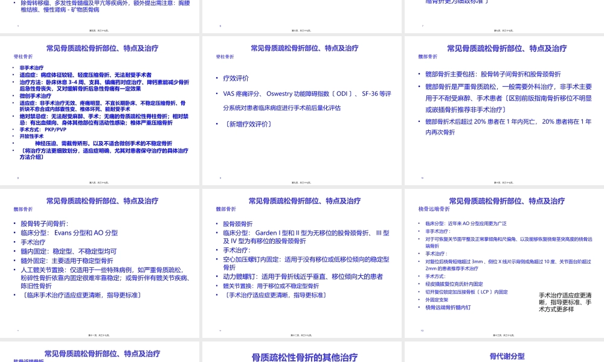This screenshot has width=604, height=362.
Task: Click the 外固定支架 bullet
Action: click(x=437, y=300)
